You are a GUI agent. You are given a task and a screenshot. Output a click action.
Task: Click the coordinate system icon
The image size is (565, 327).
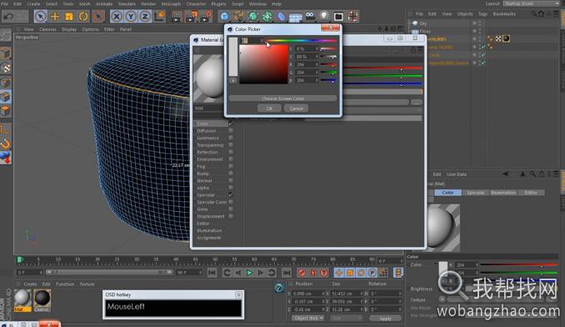click(x=159, y=17)
